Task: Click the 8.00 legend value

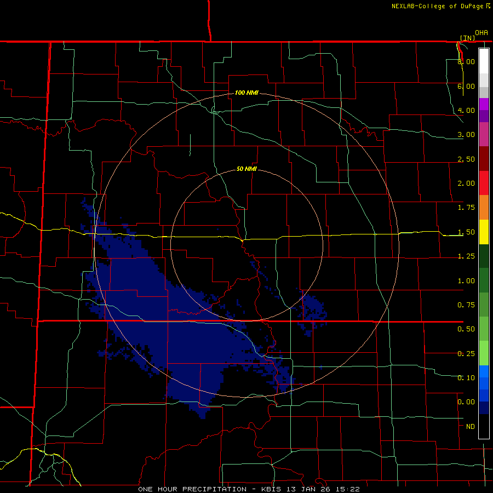Action: (466, 61)
